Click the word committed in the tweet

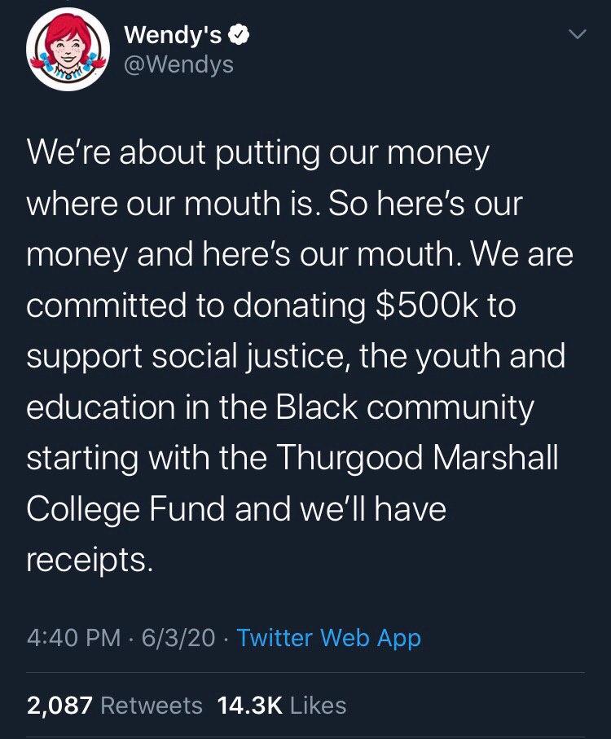click(x=106, y=305)
